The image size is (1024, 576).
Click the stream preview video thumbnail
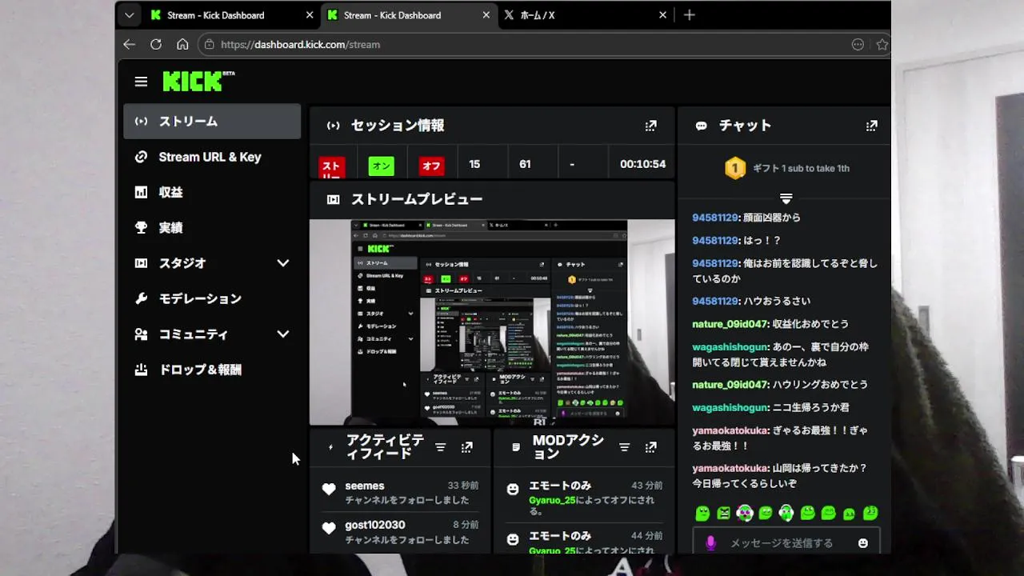pos(492,322)
